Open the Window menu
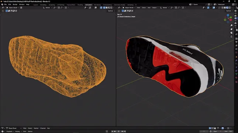Image resolution: width=238 pixels, height=133 pixels. click(x=22, y=4)
